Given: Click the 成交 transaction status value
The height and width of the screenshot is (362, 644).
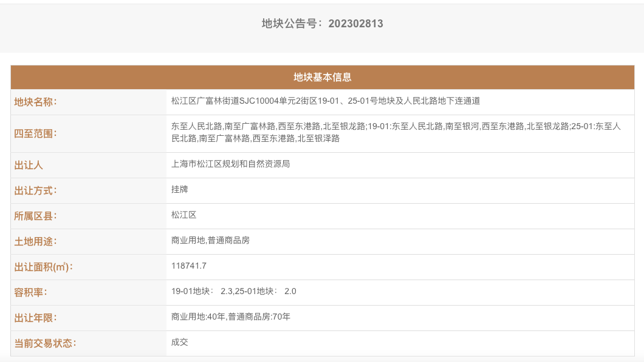Looking at the screenshot, I should (180, 342).
